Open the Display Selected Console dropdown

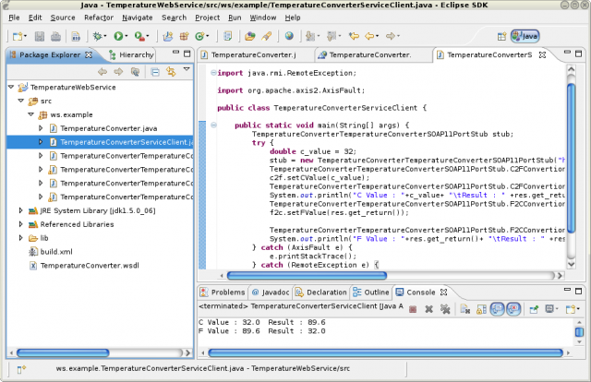tap(557, 309)
